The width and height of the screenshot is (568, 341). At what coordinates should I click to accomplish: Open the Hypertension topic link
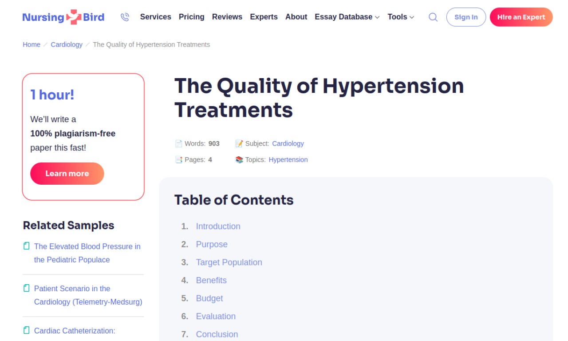pyautogui.click(x=288, y=159)
